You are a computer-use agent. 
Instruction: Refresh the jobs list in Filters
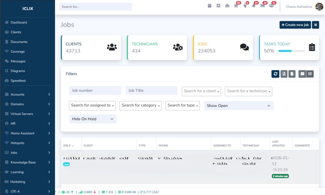coord(275,74)
